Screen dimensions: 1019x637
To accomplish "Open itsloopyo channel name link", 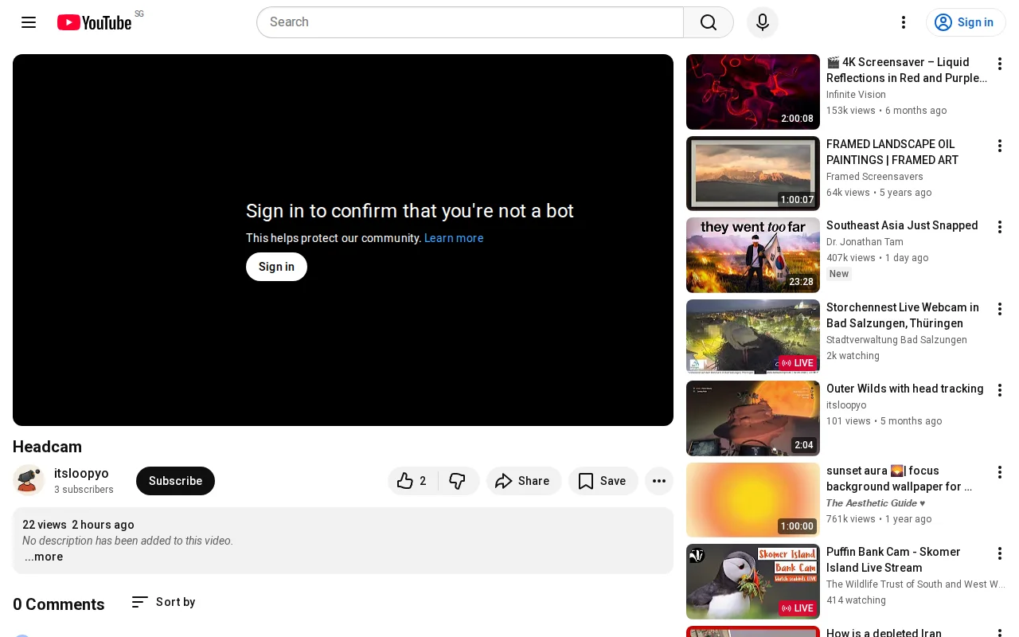I will click(x=81, y=474).
